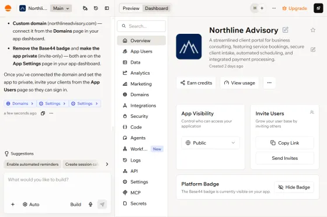Open Logs in the sidebar
Image resolution: width=327 pixels, height=217 pixels.
[141, 160]
